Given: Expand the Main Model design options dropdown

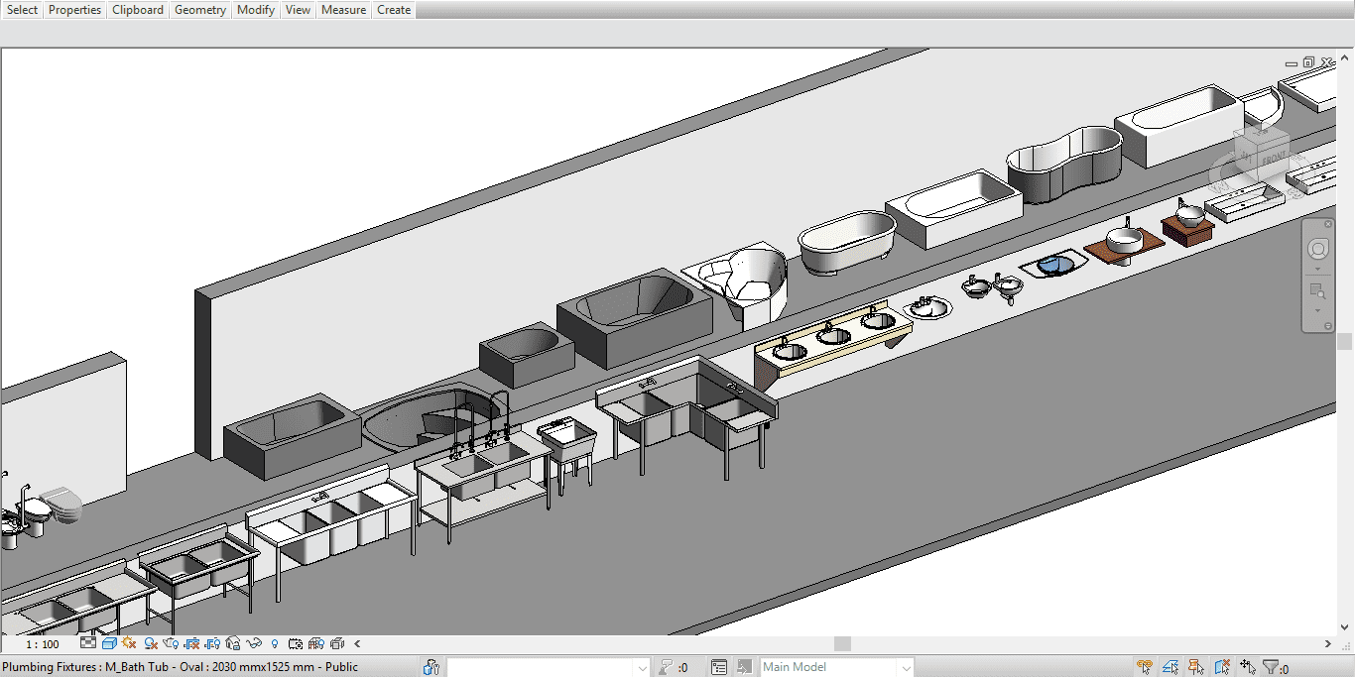Looking at the screenshot, I should pos(904,668).
